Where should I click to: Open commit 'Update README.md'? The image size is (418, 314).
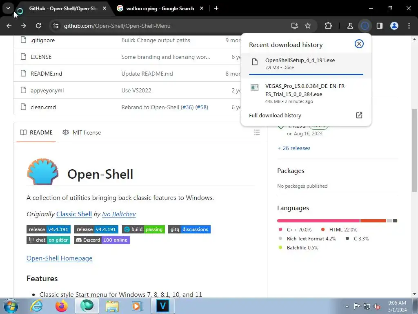[147, 74]
